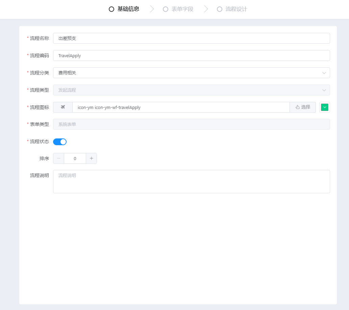Focus the 流程名称 field with 出差预支

pos(192,38)
